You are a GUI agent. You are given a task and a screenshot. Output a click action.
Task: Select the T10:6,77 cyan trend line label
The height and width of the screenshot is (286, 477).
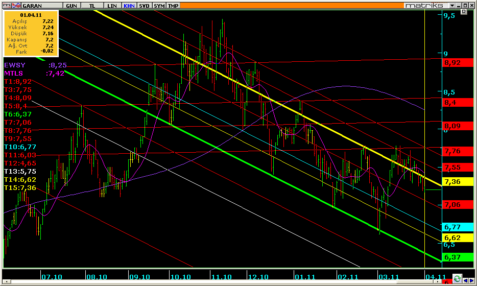[20, 147]
